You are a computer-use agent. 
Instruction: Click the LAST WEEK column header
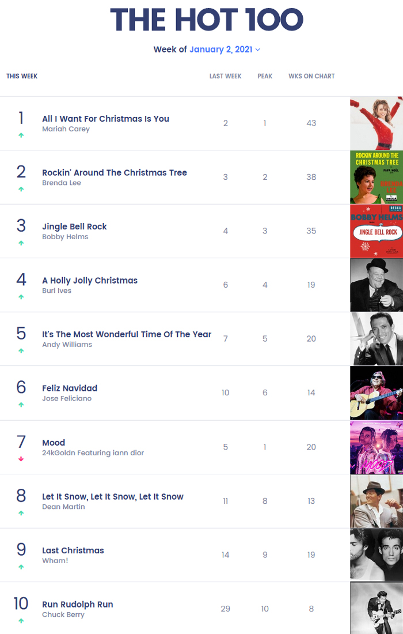pyautogui.click(x=225, y=76)
